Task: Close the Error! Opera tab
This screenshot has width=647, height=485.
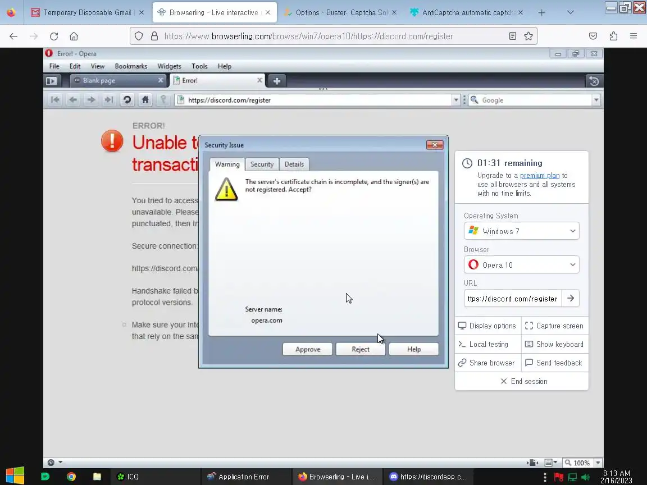Action: 259,80
